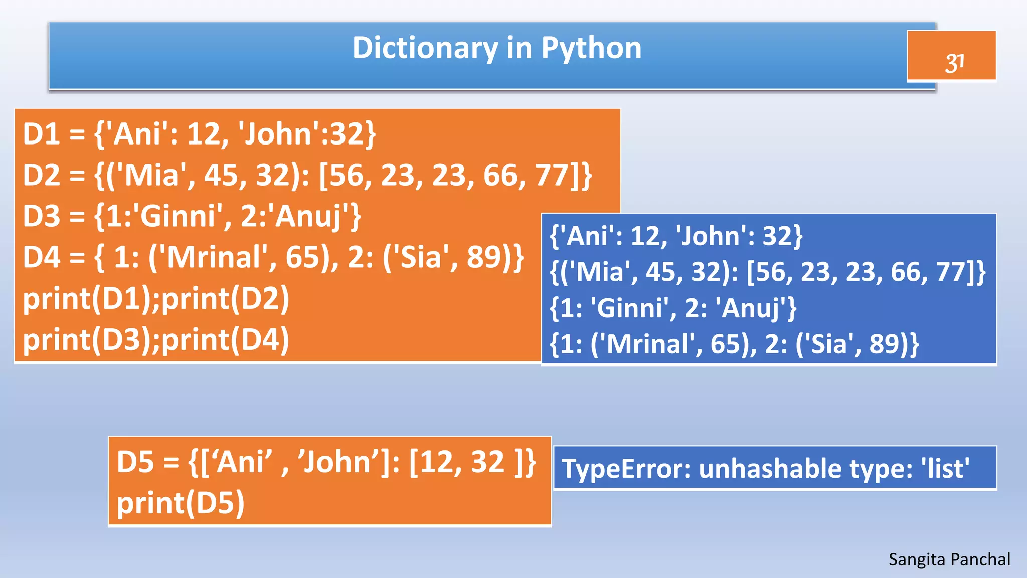The width and height of the screenshot is (1027, 578).
Task: Click the print(D5) code line
Action: [181, 503]
